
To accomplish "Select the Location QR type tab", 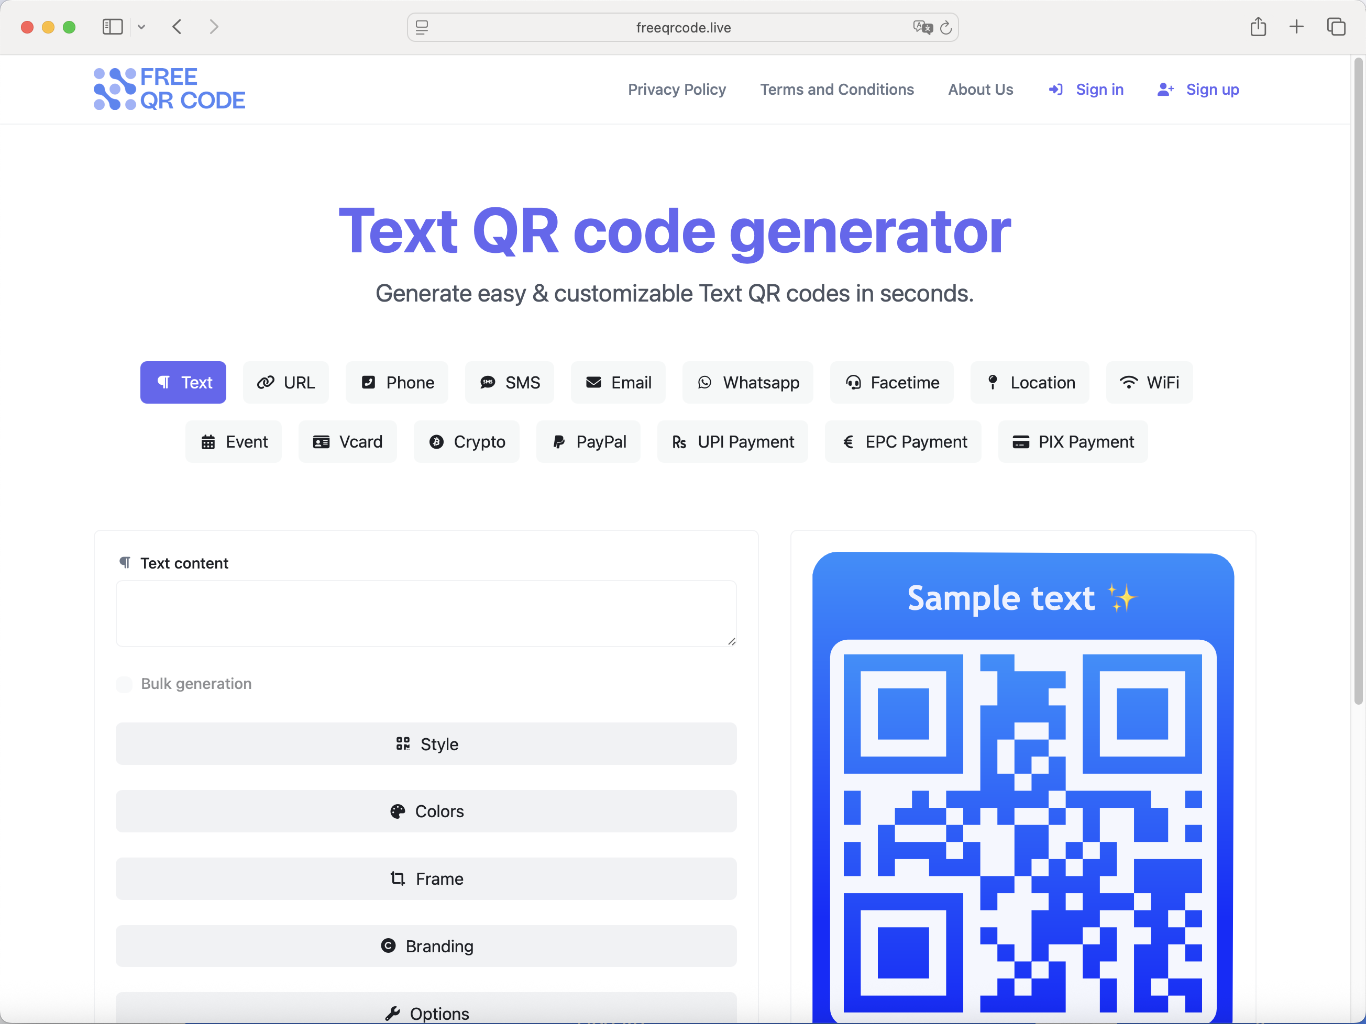I will click(x=1030, y=383).
